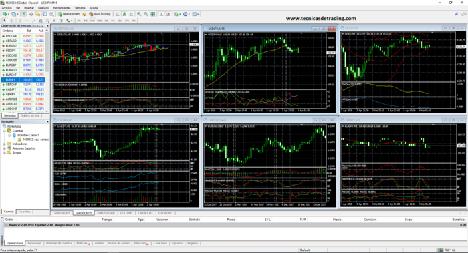This screenshot has height=253, width=468.
Task: Toggle Chart Shift button
Action: tap(168, 14)
